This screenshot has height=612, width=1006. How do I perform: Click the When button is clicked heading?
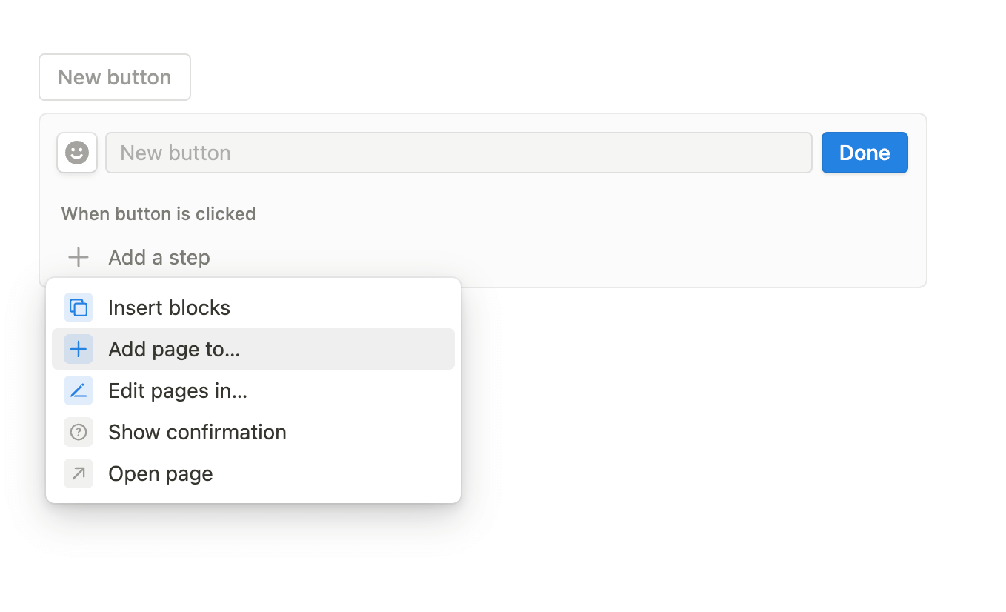click(x=159, y=214)
